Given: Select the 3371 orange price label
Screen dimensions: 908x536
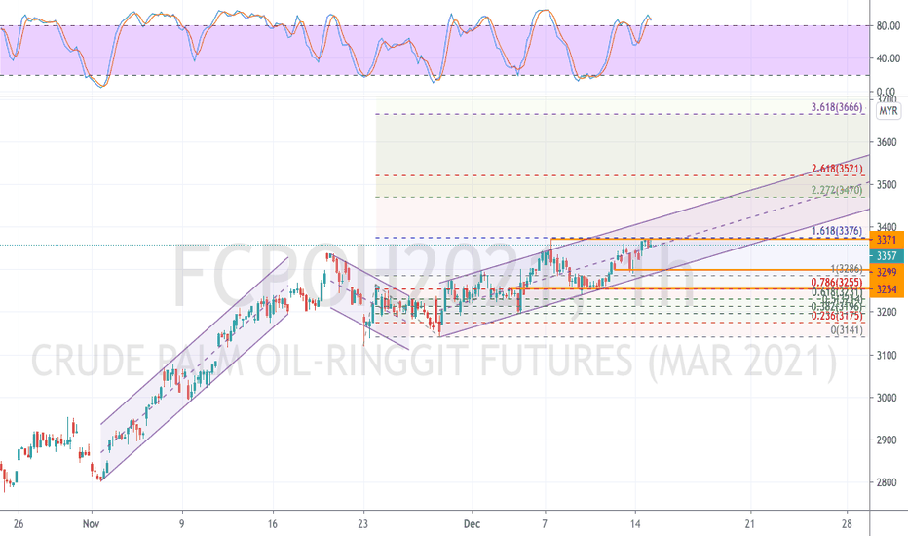Looking at the screenshot, I should pyautogui.click(x=887, y=240).
